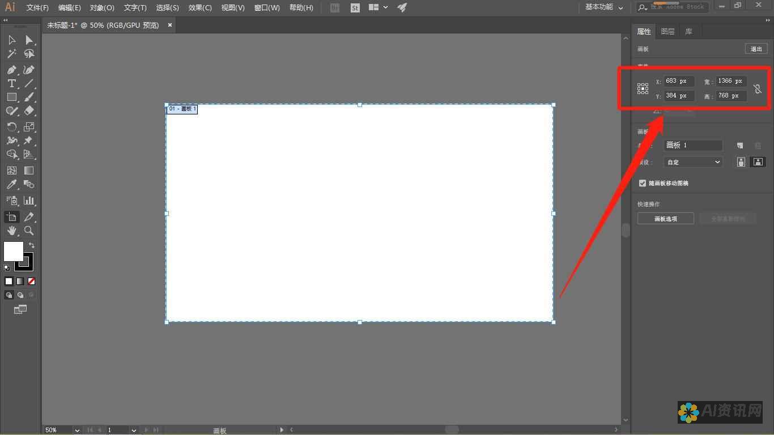Select the Perspective Grid tool
774x435 pixels.
[x=29, y=154]
